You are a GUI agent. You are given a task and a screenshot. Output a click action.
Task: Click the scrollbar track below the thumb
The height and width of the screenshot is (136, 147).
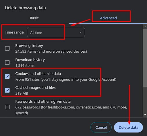(145, 100)
